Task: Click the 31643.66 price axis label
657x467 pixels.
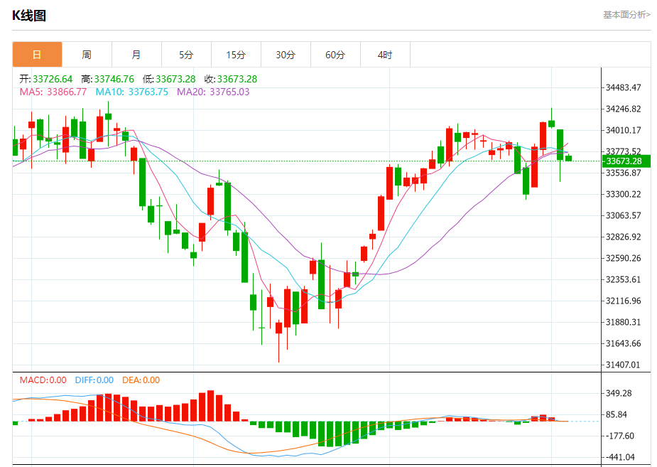Action: 624,343
